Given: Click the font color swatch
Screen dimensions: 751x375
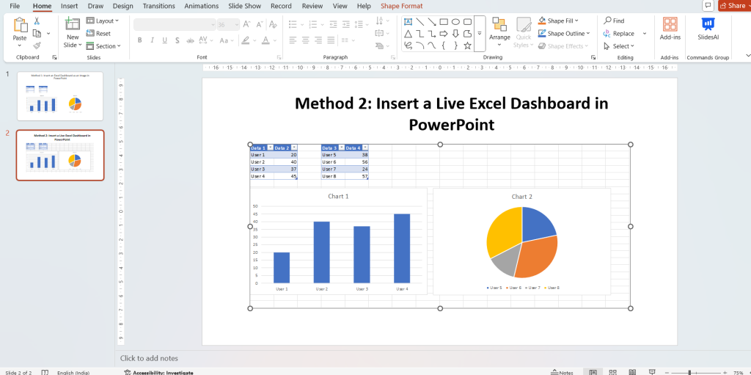Looking at the screenshot, I should (265, 40).
